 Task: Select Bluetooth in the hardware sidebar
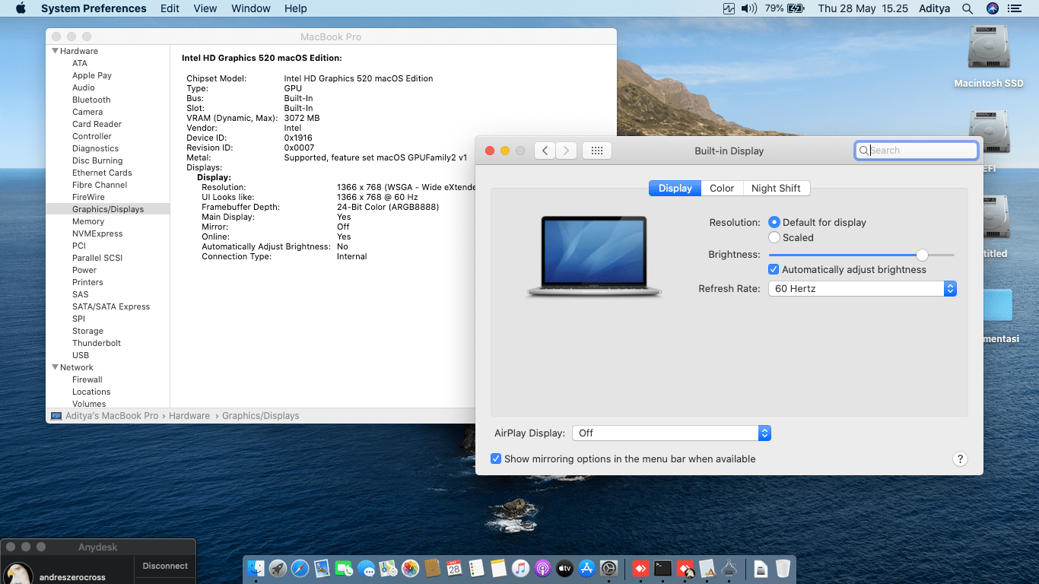[x=91, y=100]
